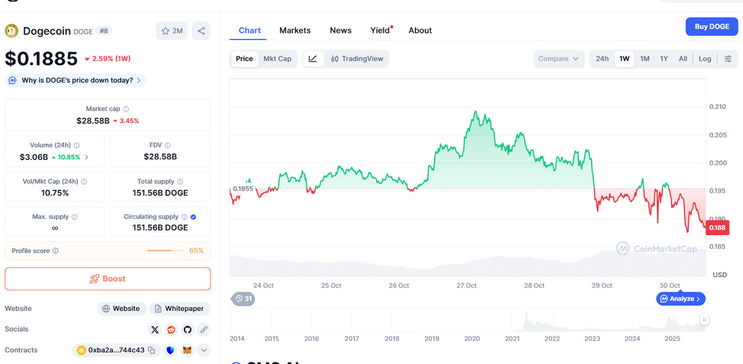Image resolution: width=743 pixels, height=364 pixels.
Task: Copy the contract address 0xba2a...744c43
Action: [x=151, y=350]
